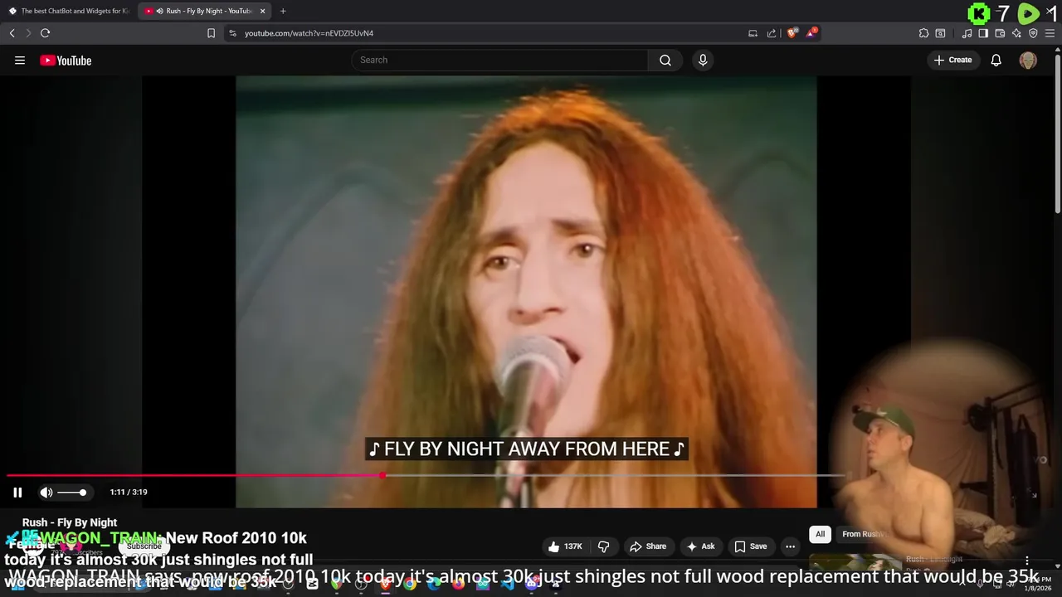Screen dimensions: 1062x597
Task: Click the YouTube search magnifier button
Action: click(x=665, y=60)
